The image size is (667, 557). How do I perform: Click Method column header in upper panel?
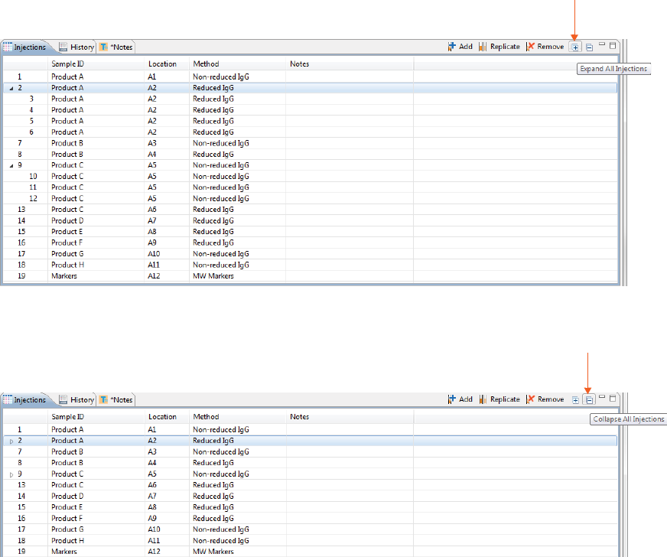pos(237,64)
